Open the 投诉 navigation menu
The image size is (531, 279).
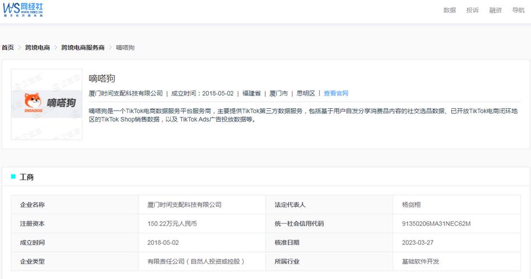click(x=472, y=10)
